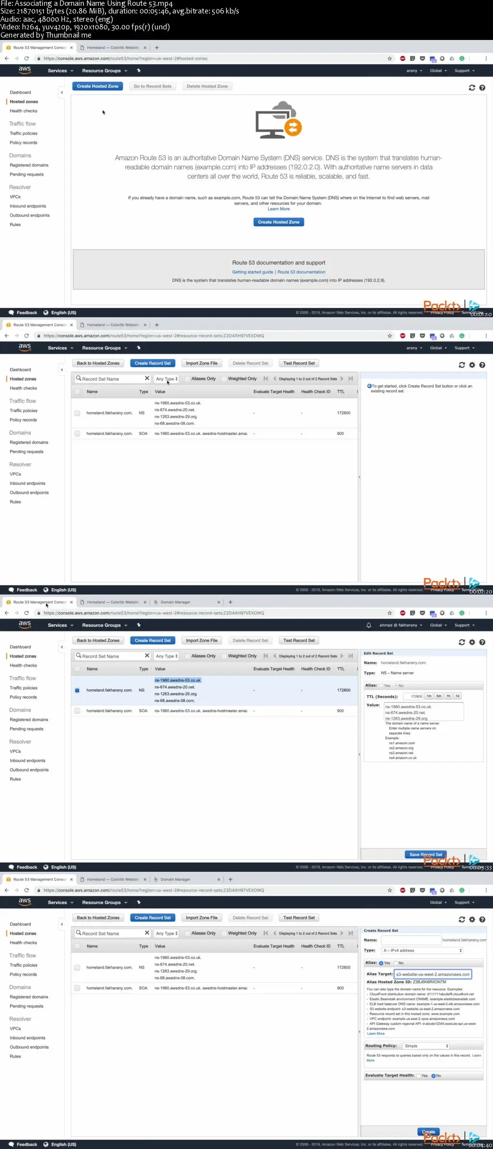Click the Feedback chat icon in 00:01:10 frame
The width and height of the screenshot is (493, 1149).
click(12, 312)
